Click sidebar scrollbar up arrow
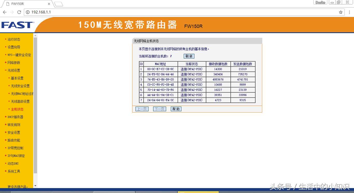The image size is (354, 193). [x=36, y=35]
